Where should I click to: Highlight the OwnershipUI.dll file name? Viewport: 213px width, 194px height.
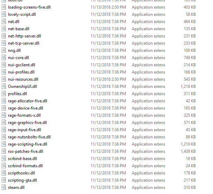(22, 87)
